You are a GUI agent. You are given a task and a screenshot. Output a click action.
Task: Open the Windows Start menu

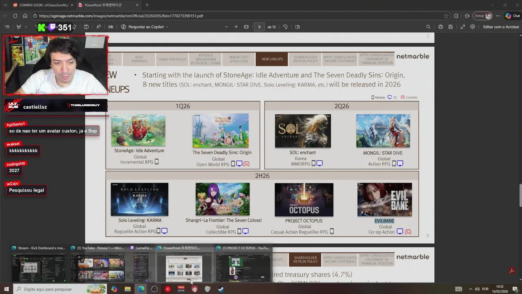[x=6, y=289]
